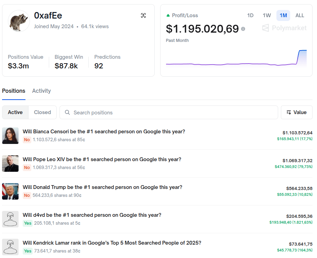Click the d4vd market placeholder icon
Screen dimensions: 317x258
10,219
